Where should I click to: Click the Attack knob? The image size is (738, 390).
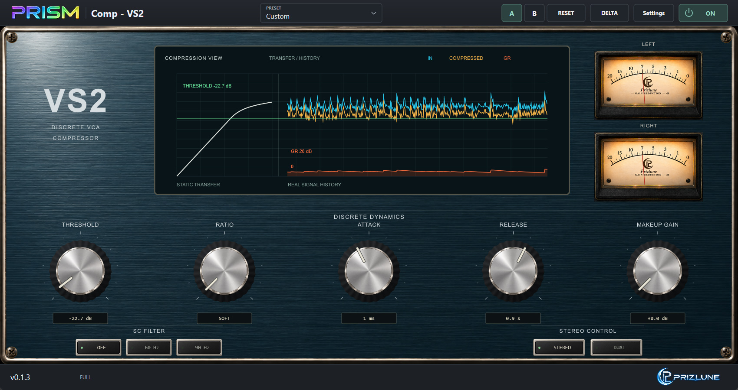pyautogui.click(x=369, y=271)
